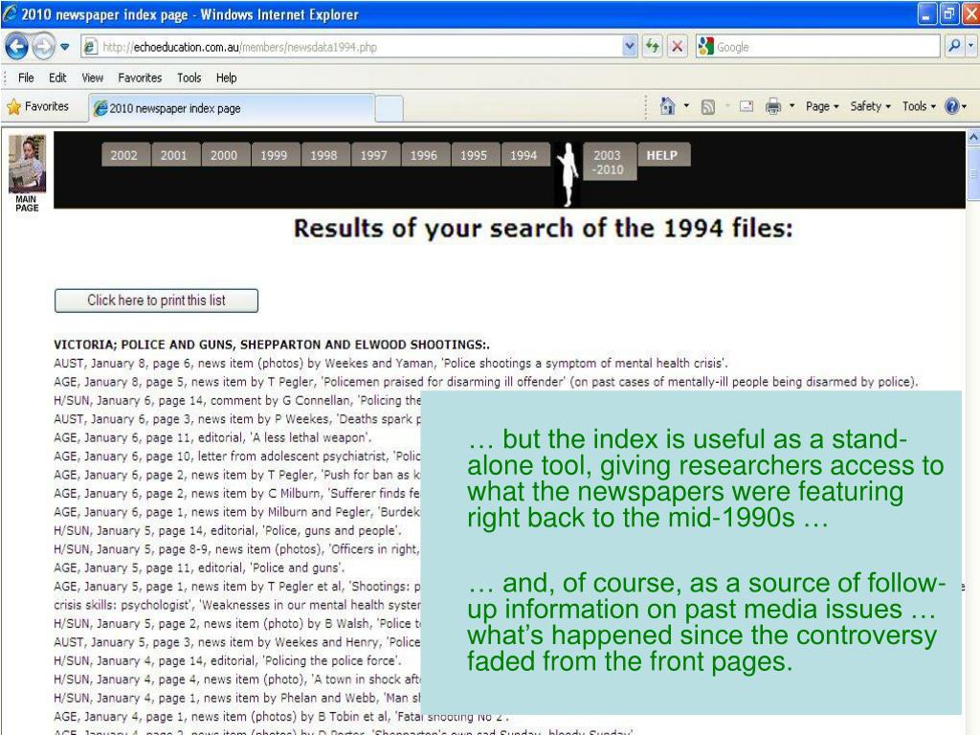Open the File menu
The image size is (980, 735).
[x=26, y=78]
